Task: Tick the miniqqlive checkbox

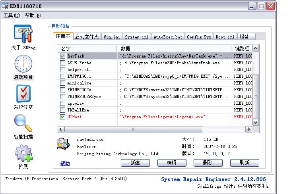Action: (62, 83)
